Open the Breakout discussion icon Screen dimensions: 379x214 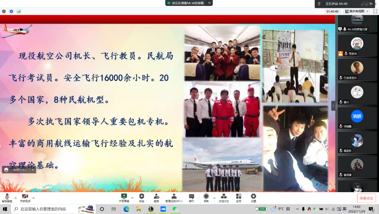tap(223, 197)
